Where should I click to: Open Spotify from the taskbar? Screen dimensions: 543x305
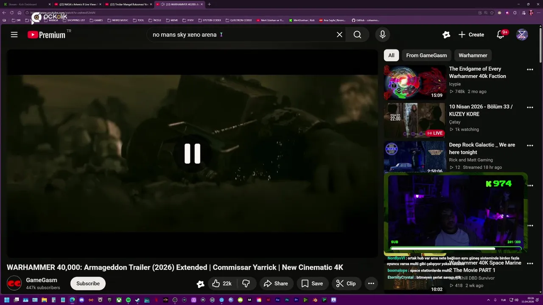click(128, 300)
